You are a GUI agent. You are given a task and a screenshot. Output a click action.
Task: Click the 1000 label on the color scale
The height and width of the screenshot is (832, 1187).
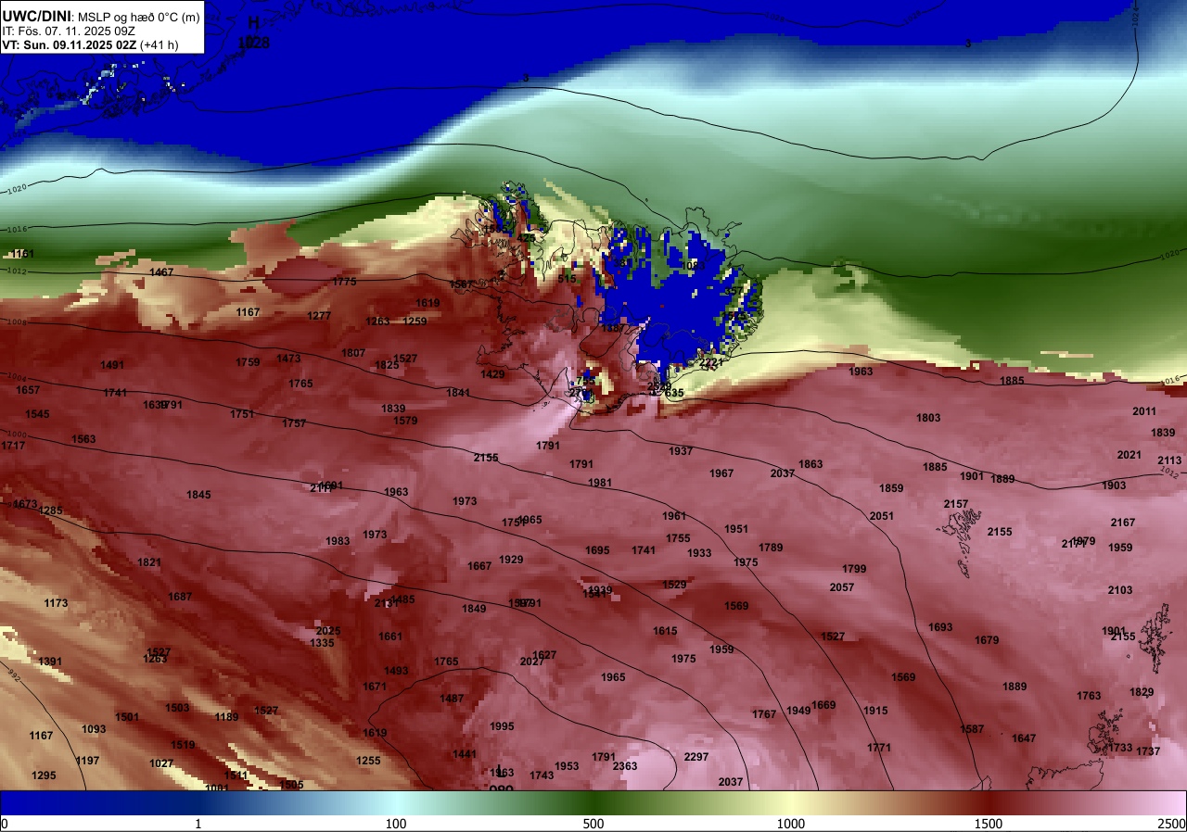(791, 824)
